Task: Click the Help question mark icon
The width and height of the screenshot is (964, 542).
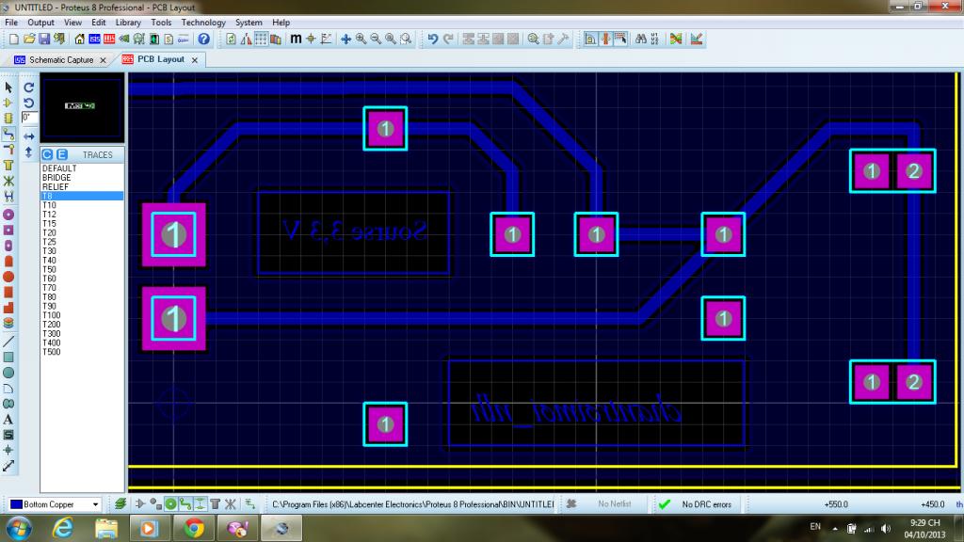Action: (x=203, y=40)
